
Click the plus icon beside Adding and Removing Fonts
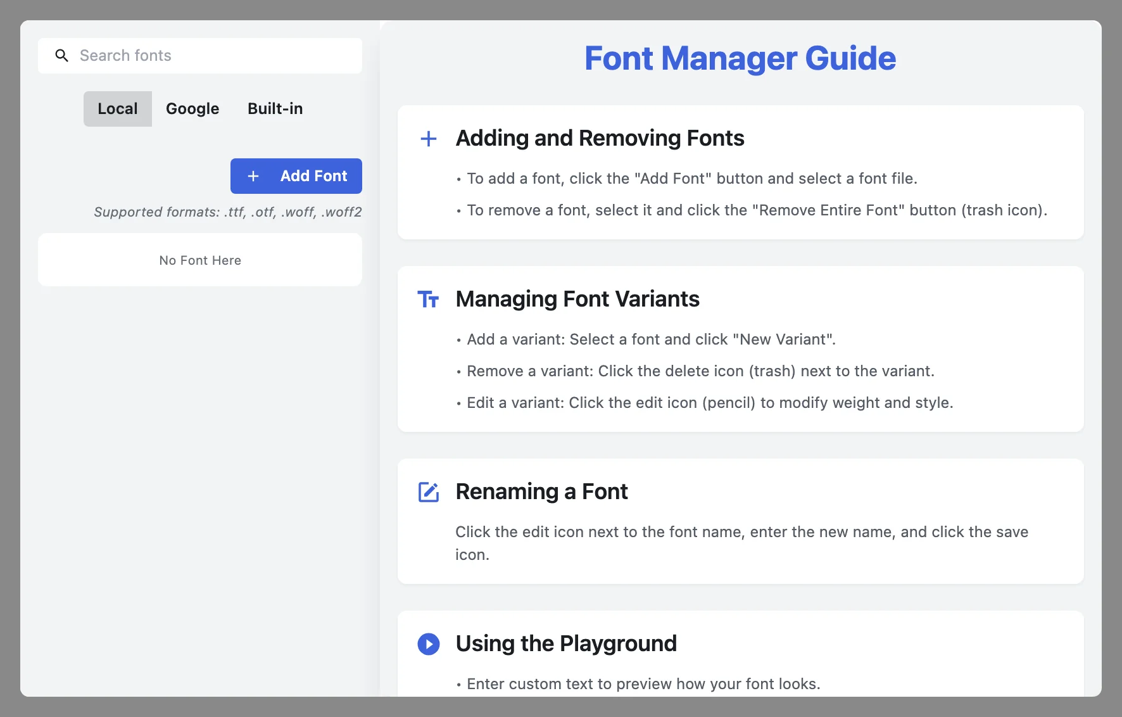tap(429, 139)
